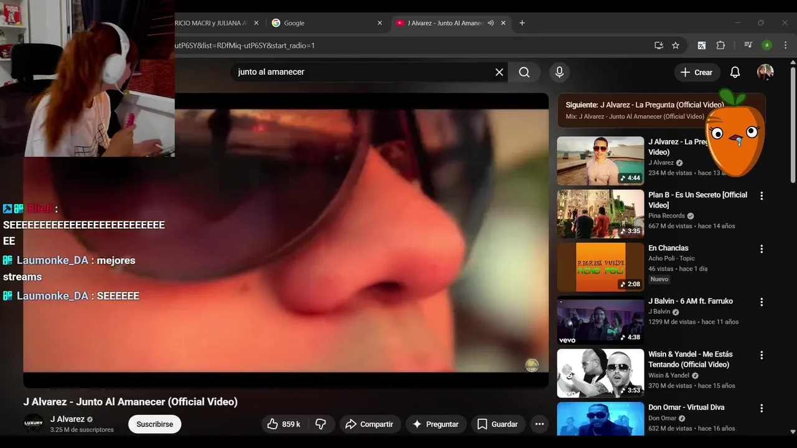Bookmark this page with the star icon
Viewport: 797px width, 448px height.
click(x=676, y=45)
